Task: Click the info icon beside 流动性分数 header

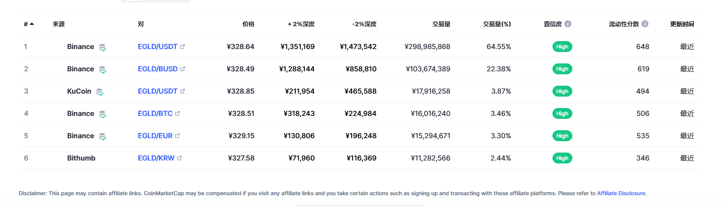Action: click(645, 24)
